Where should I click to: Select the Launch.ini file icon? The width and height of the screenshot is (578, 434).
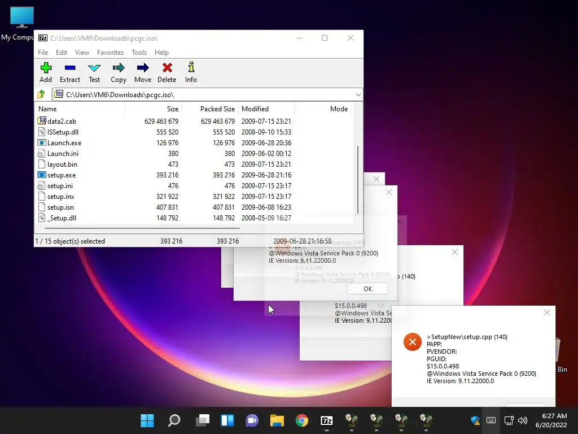[x=42, y=154]
